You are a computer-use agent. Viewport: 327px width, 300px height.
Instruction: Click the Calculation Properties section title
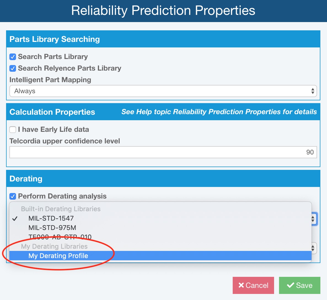point(52,112)
